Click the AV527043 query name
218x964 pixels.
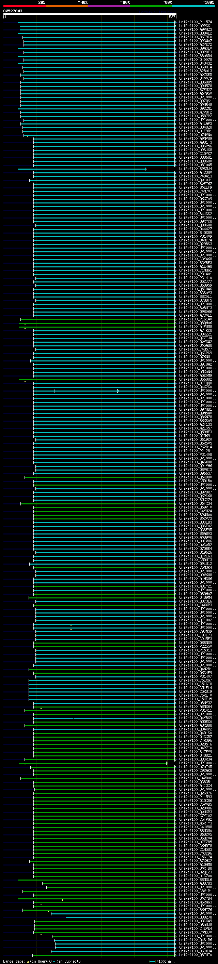[13, 11]
